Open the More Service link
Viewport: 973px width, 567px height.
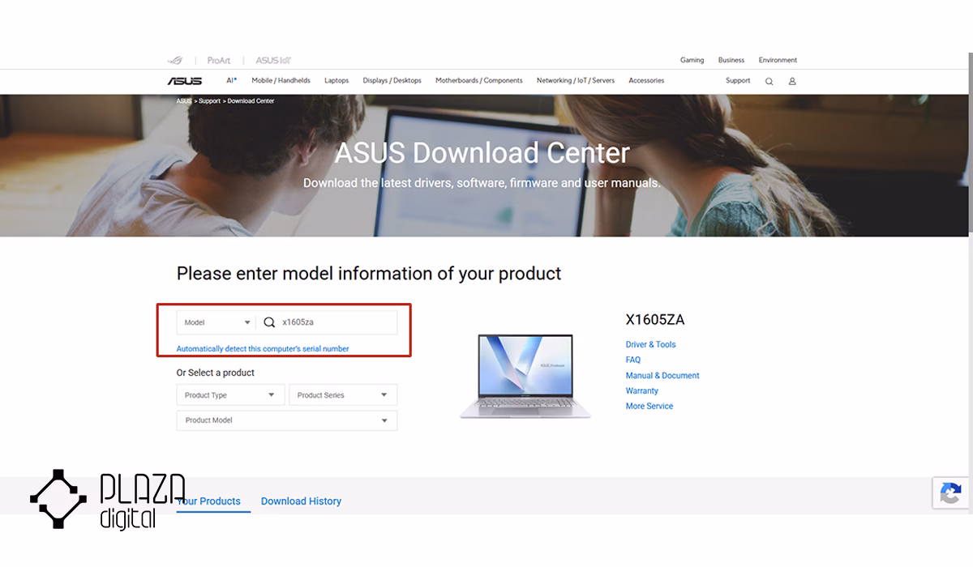point(649,406)
